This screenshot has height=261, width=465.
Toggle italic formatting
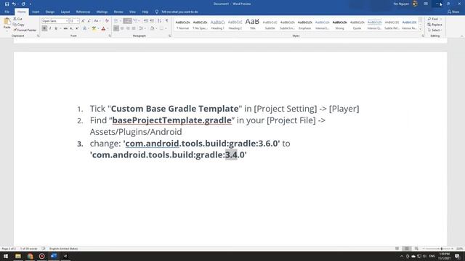50,28
